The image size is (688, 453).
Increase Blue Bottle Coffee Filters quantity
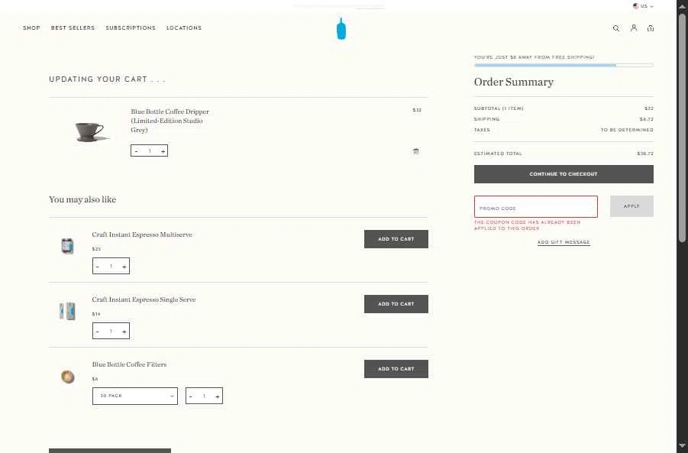tap(217, 396)
